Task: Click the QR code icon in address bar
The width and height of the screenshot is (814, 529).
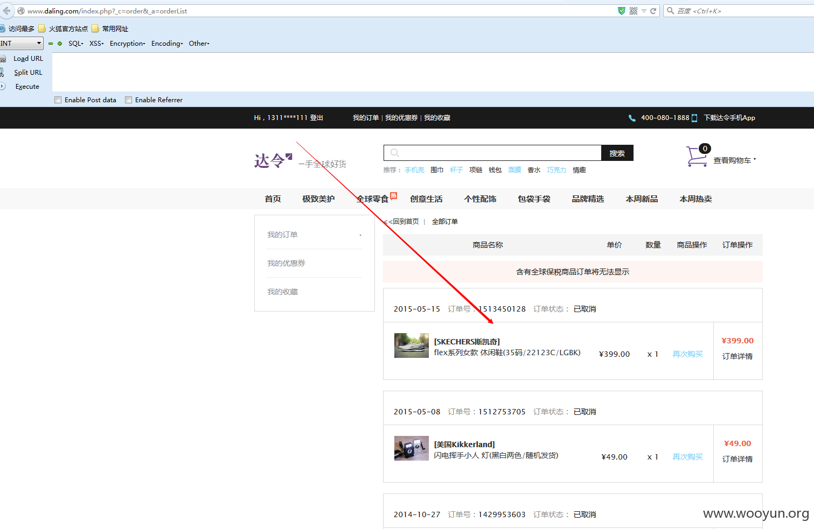Action: [x=634, y=11]
